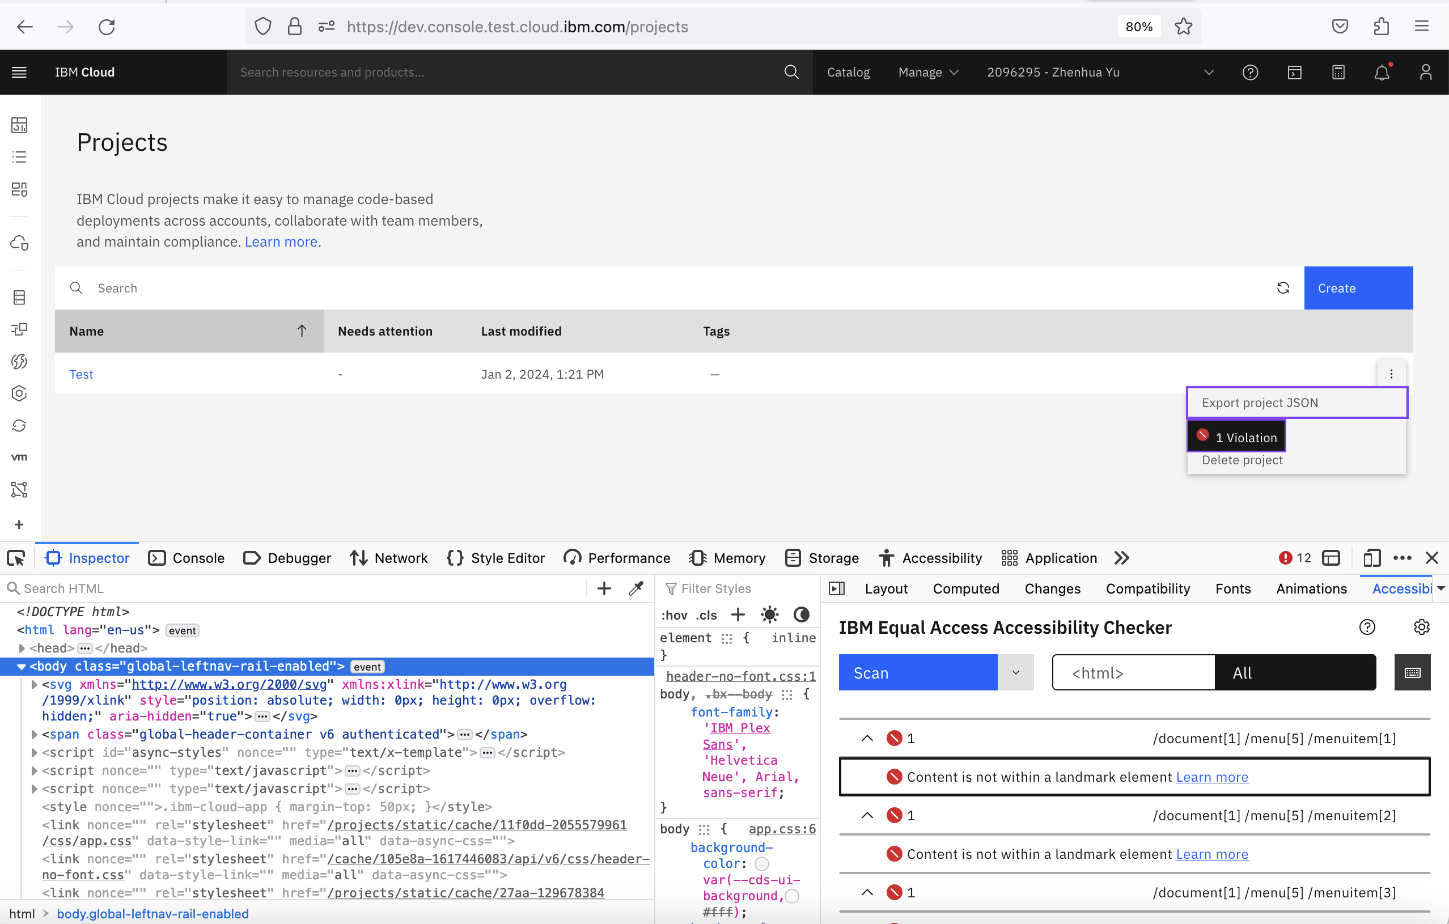Bookmark this page with the star icon

point(1183,27)
